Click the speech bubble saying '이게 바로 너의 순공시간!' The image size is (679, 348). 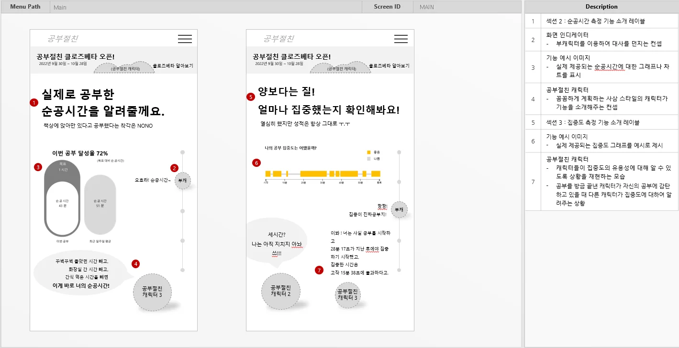click(82, 272)
